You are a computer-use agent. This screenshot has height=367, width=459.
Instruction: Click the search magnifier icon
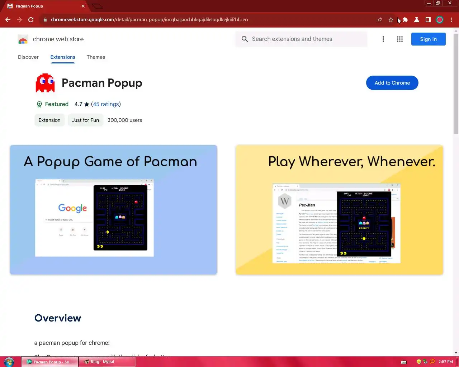245,39
